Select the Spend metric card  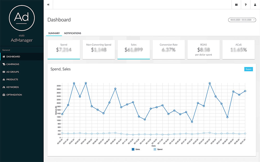point(64,50)
